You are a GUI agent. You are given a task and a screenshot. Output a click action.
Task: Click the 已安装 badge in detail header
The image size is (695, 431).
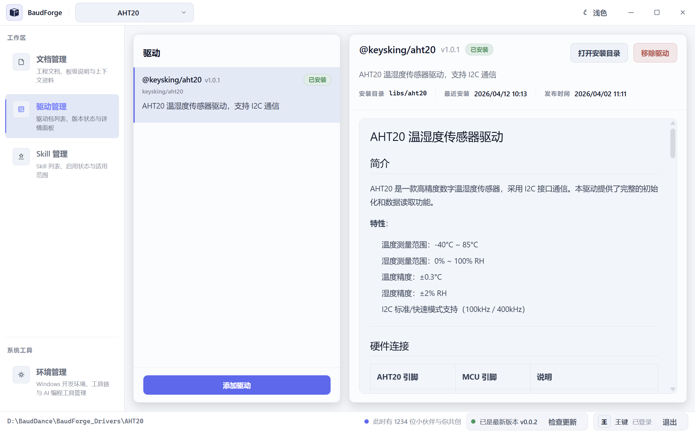(x=479, y=50)
